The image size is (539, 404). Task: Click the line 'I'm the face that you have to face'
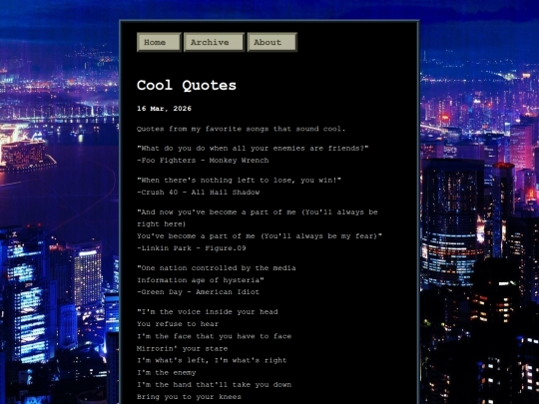[x=215, y=336]
